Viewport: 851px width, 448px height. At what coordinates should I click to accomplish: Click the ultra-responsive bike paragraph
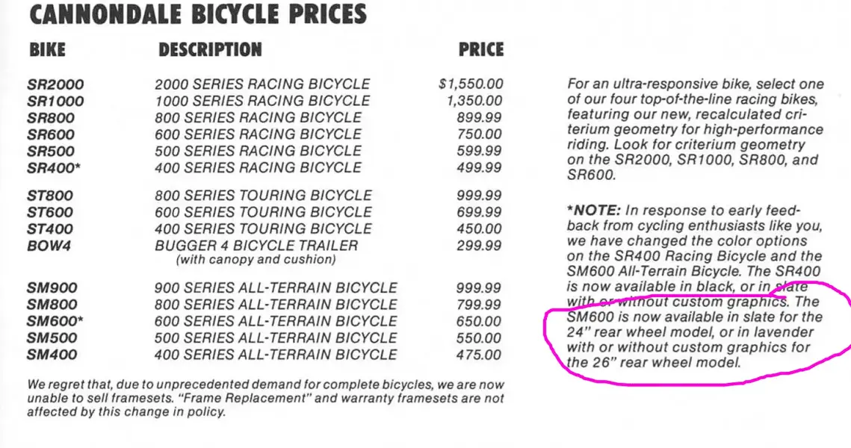(x=696, y=130)
